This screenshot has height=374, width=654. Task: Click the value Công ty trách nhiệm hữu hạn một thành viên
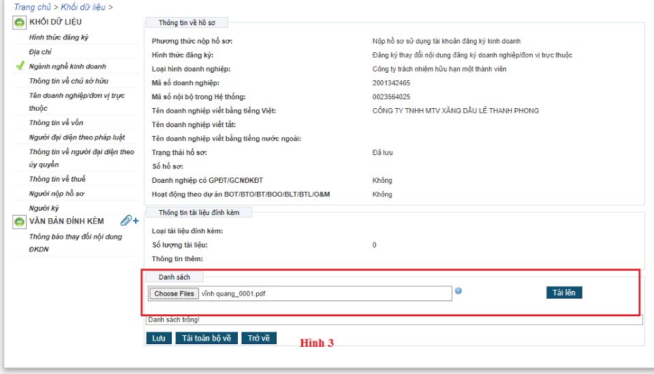point(439,69)
